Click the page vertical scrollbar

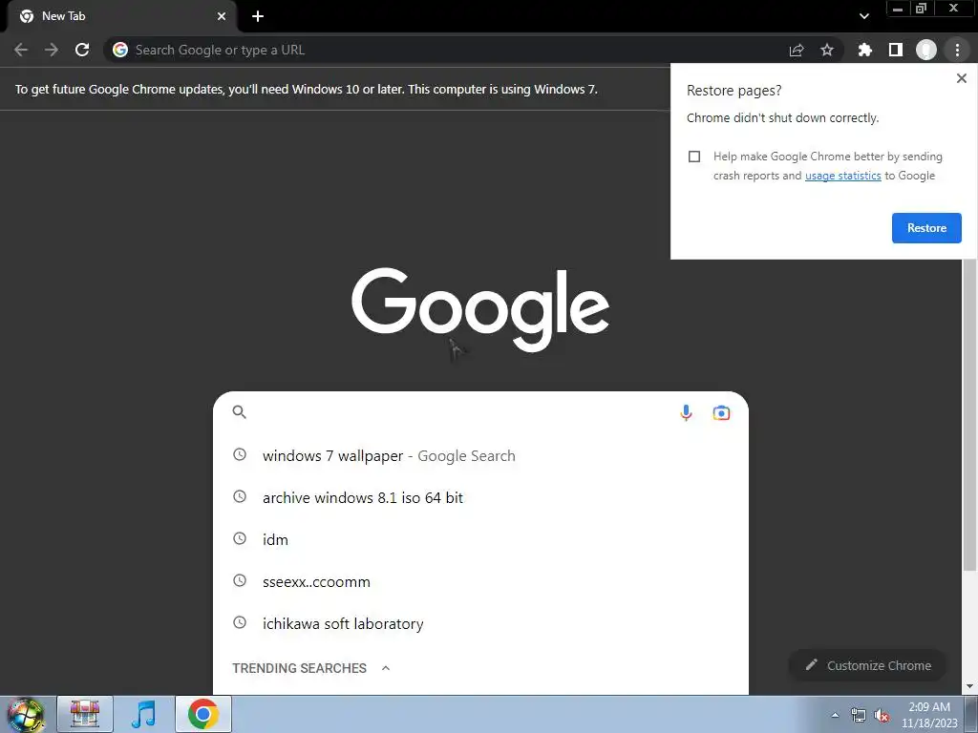click(x=969, y=414)
